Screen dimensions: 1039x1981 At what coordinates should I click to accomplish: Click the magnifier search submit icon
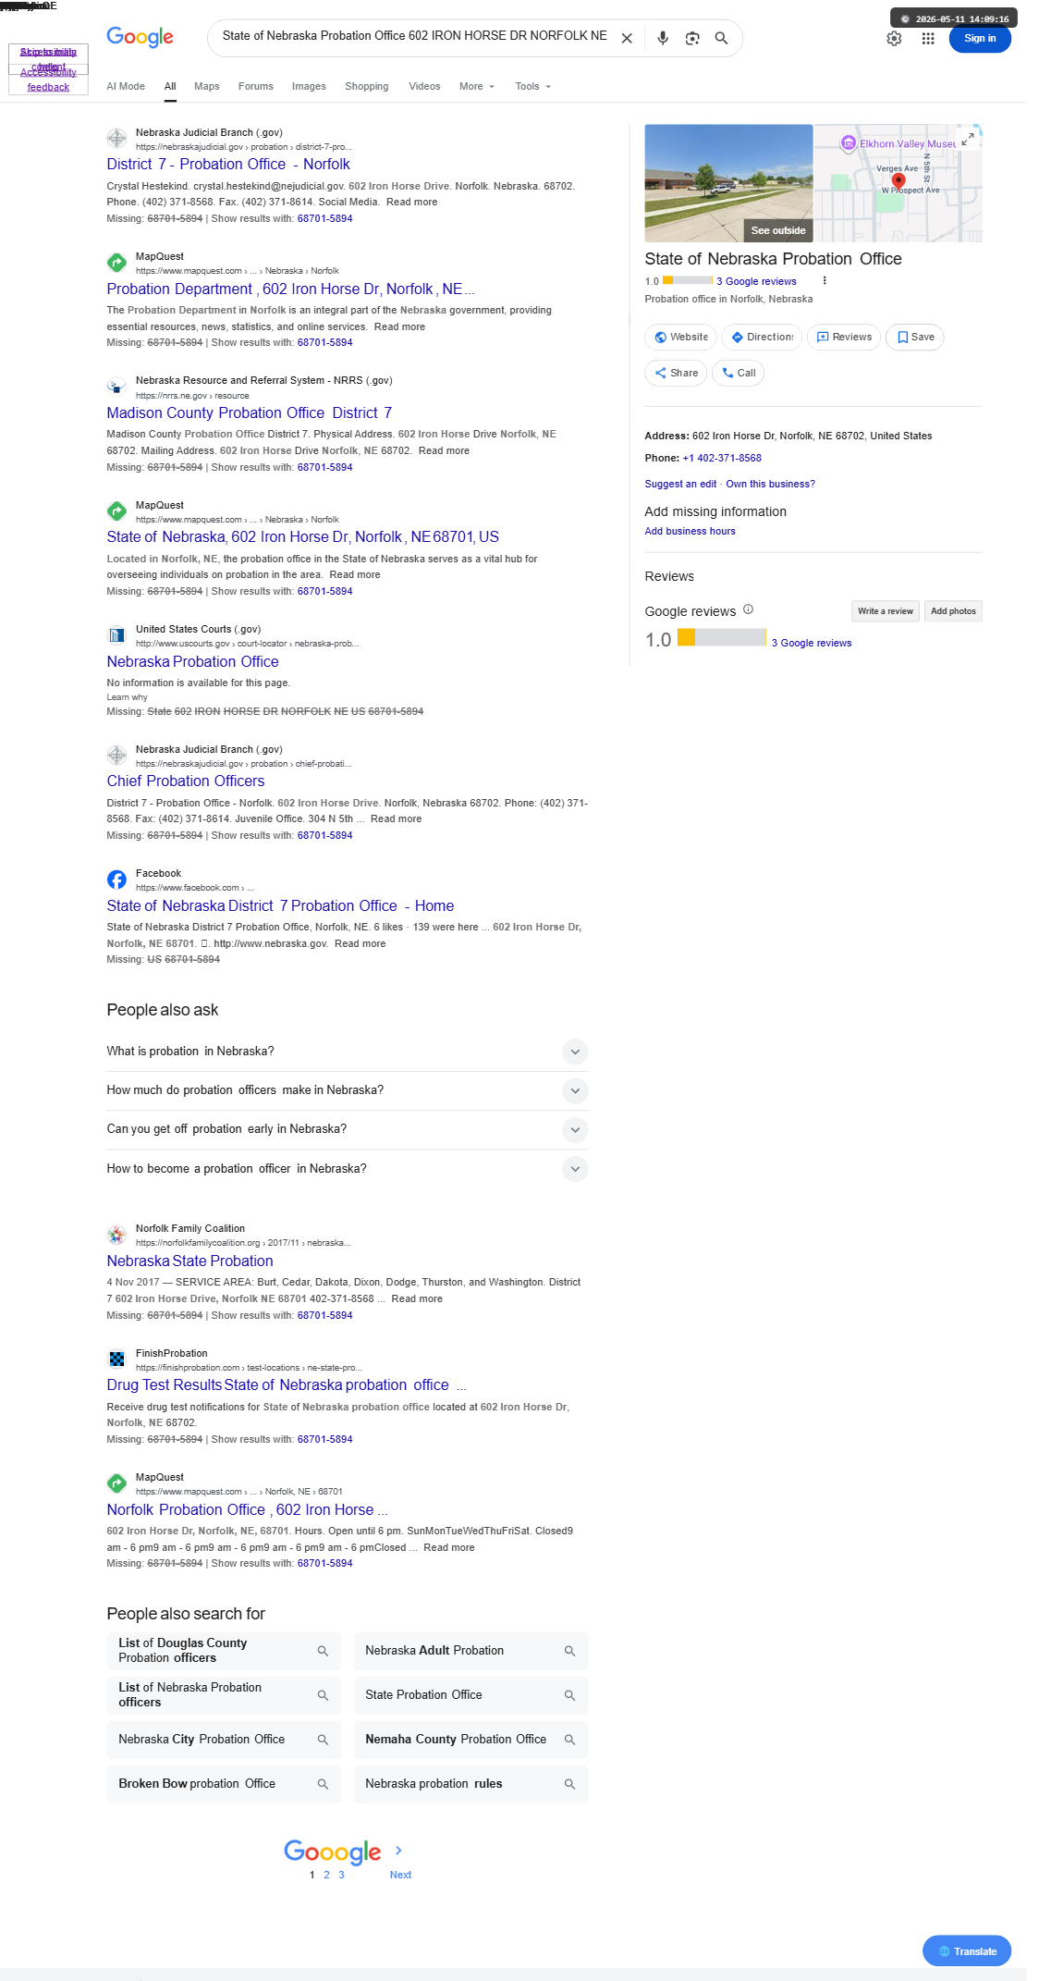[721, 38]
